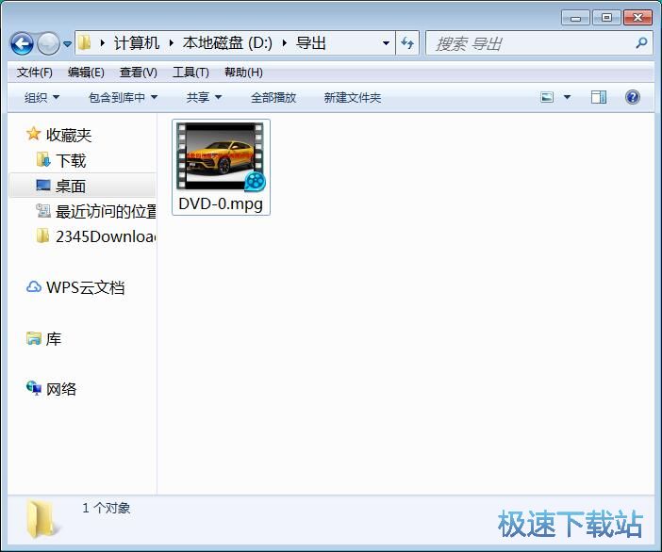Image resolution: width=662 pixels, height=552 pixels.
Task: Click the folder icon in details pane
Action: pyautogui.click(x=42, y=519)
